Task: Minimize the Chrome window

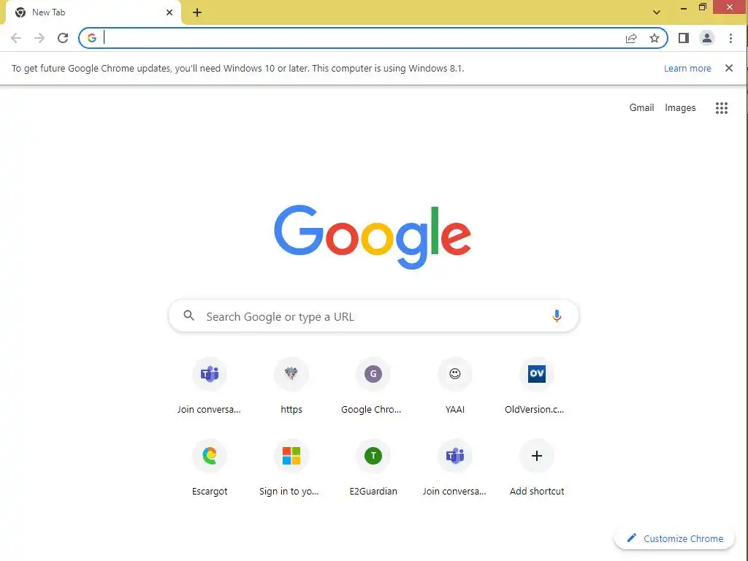Action: point(683,7)
